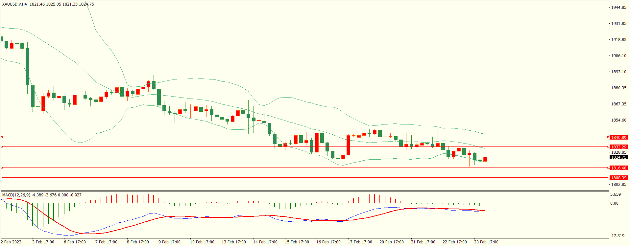Click the 1802.85 price axis value
Screen dimensions: 630x246
618,185
